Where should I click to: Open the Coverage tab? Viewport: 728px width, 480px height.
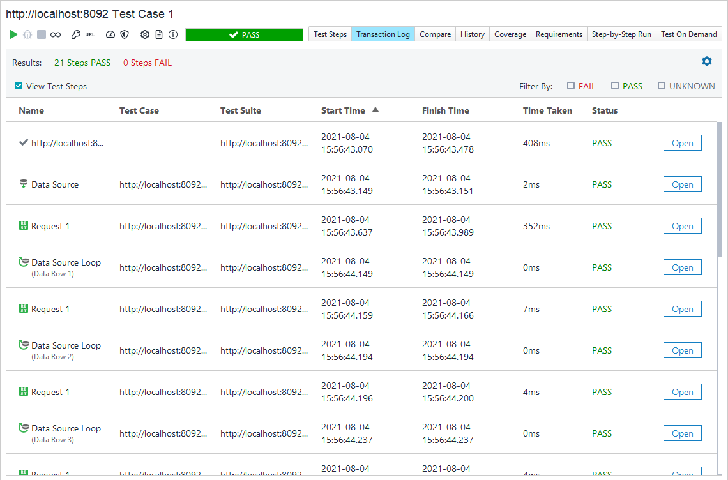click(510, 34)
